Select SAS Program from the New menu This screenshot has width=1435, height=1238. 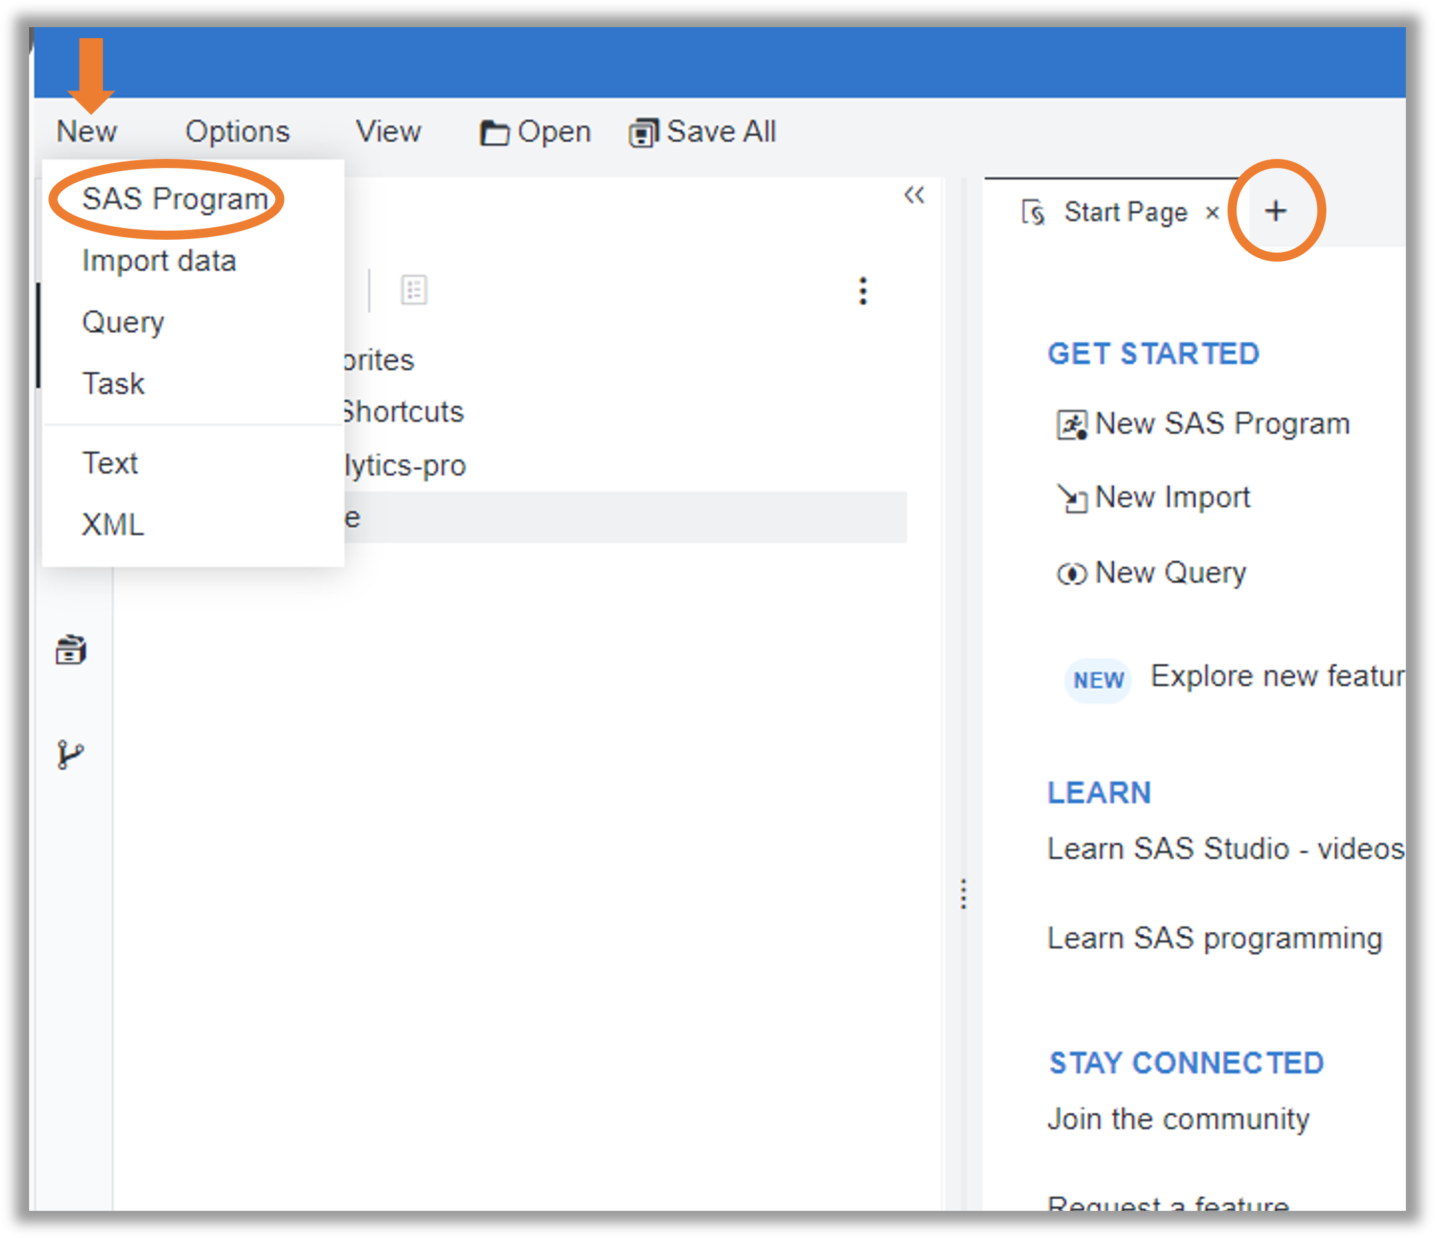click(x=175, y=200)
